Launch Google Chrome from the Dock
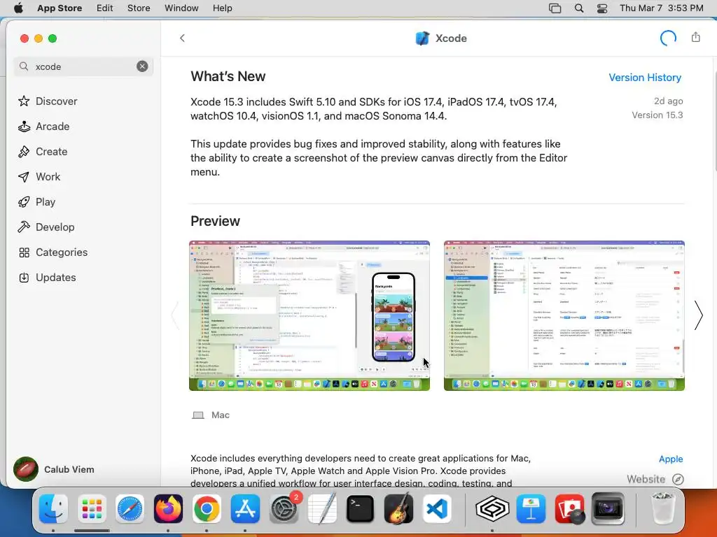717x537 pixels. [207, 509]
